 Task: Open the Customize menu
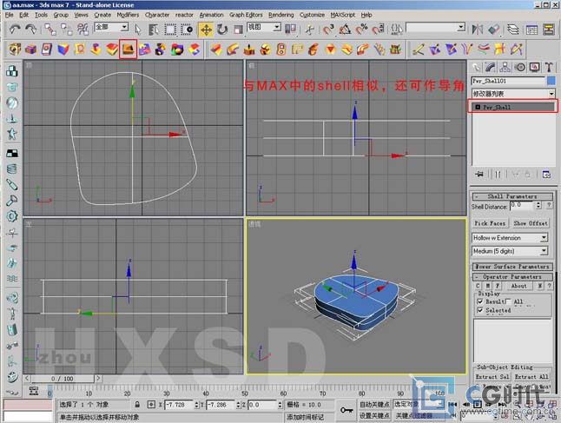pyautogui.click(x=312, y=15)
